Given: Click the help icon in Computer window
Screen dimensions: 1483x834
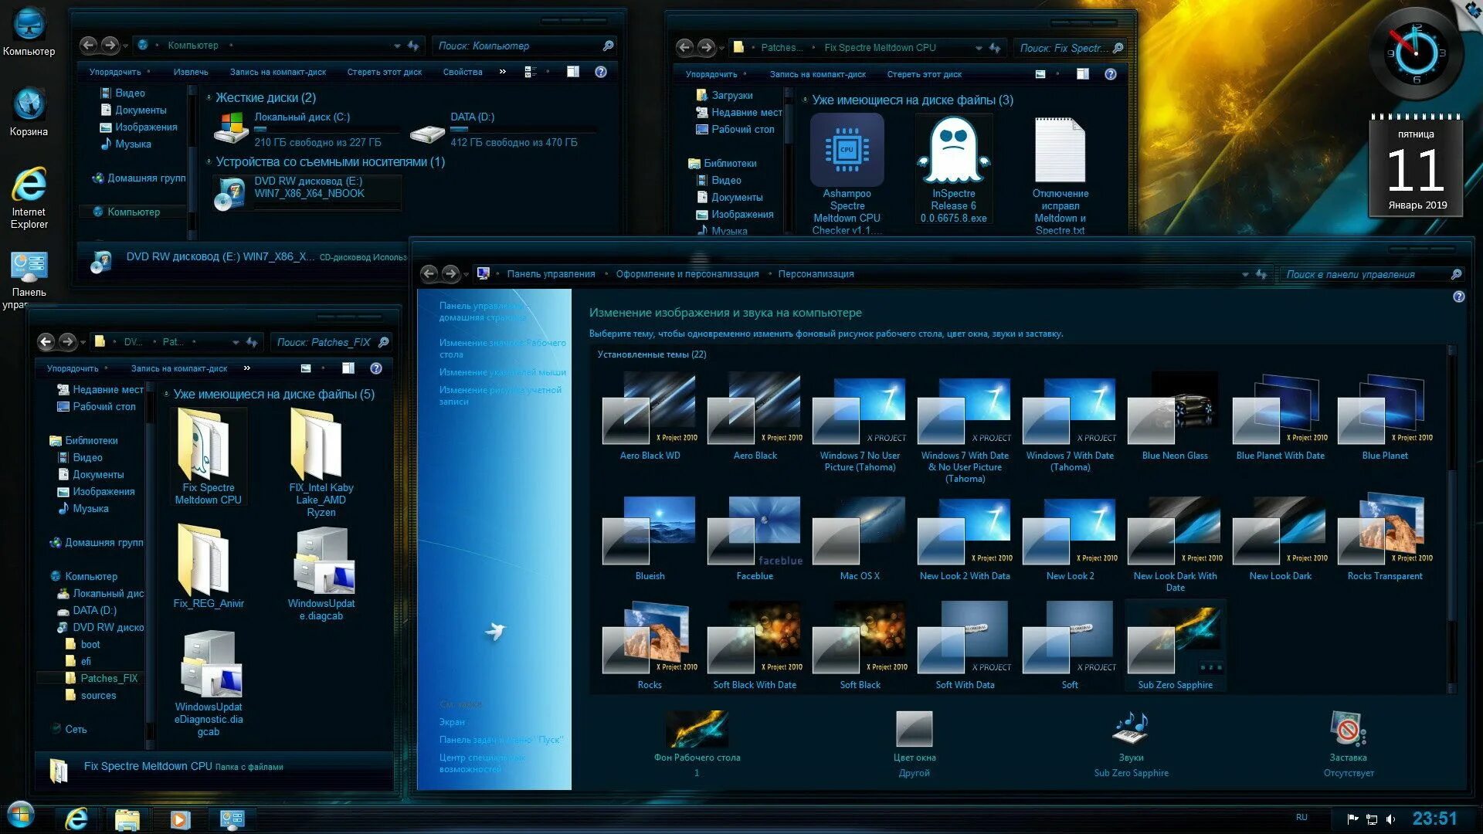Looking at the screenshot, I should (601, 72).
